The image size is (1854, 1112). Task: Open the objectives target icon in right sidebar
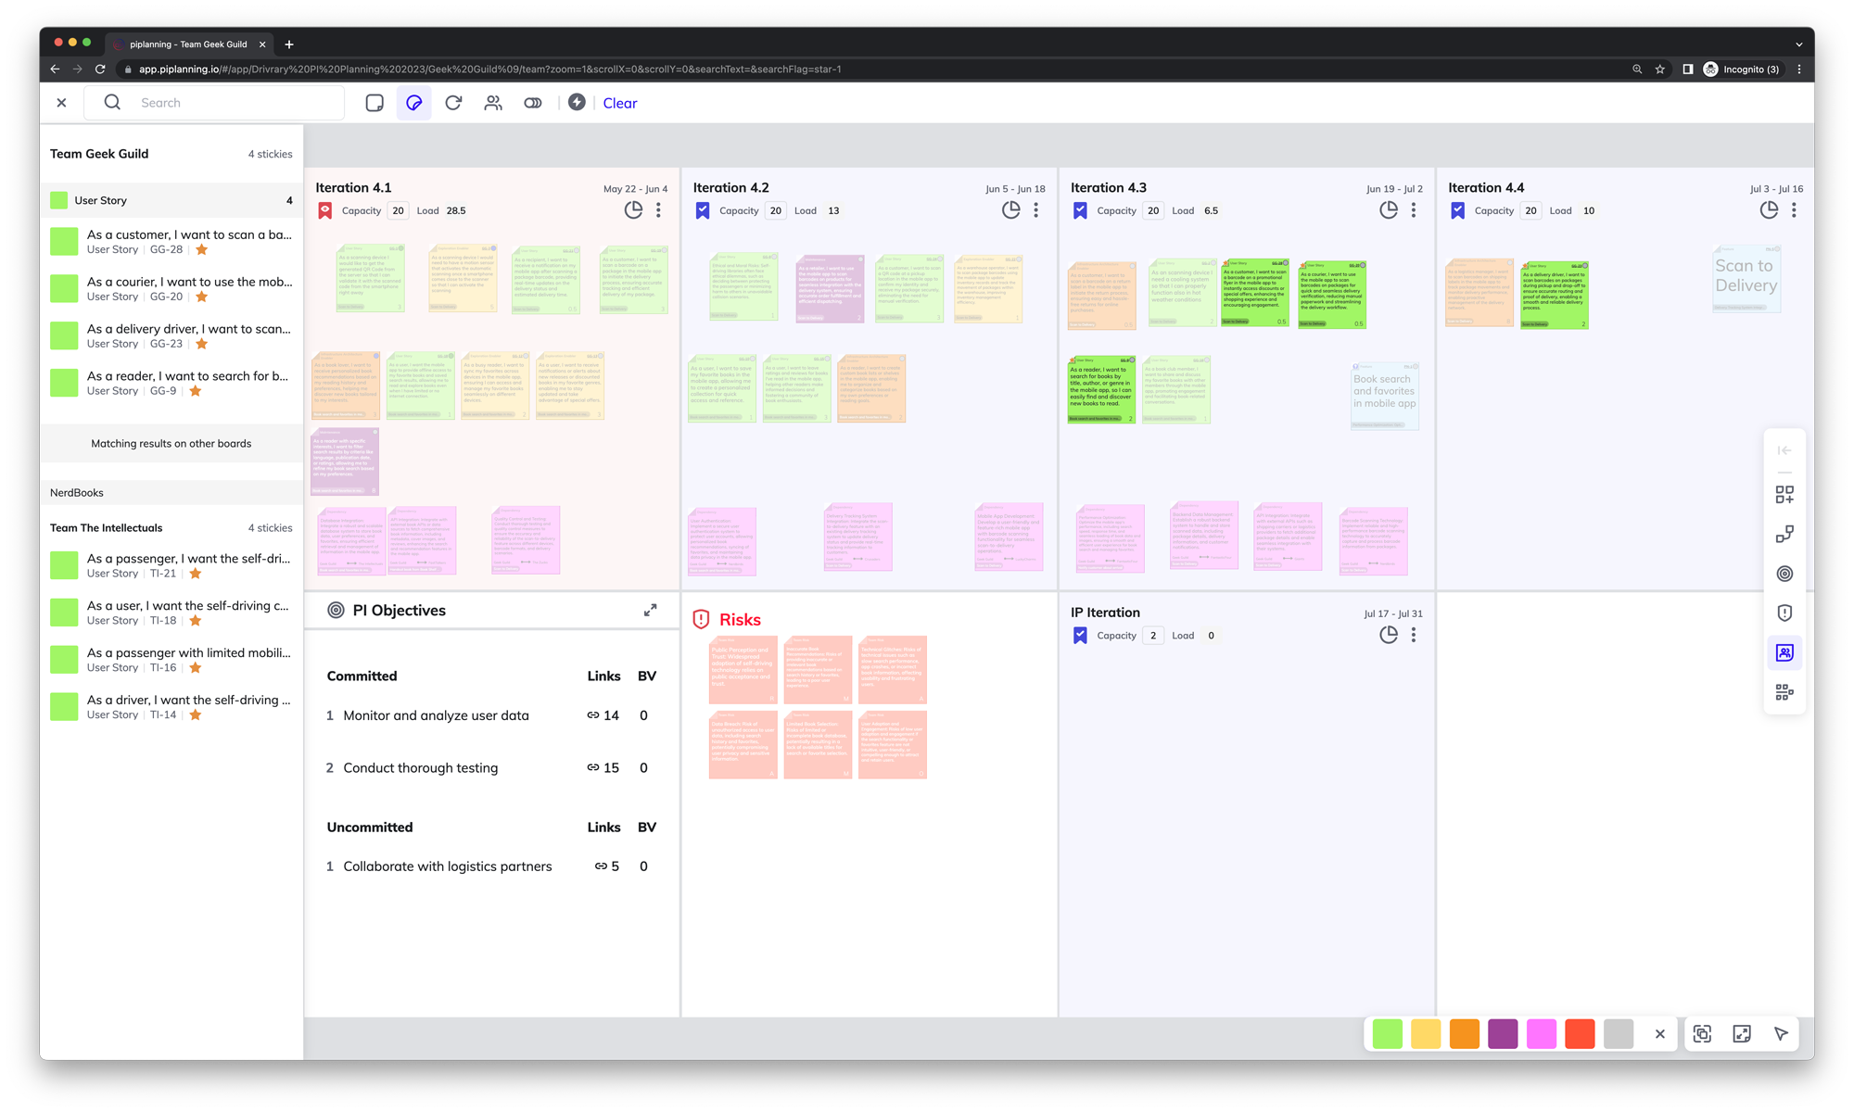click(x=1784, y=574)
